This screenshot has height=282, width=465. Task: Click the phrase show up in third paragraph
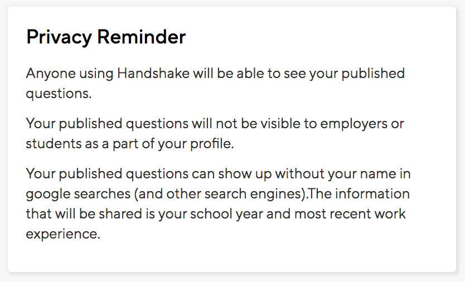pyautogui.click(x=245, y=174)
